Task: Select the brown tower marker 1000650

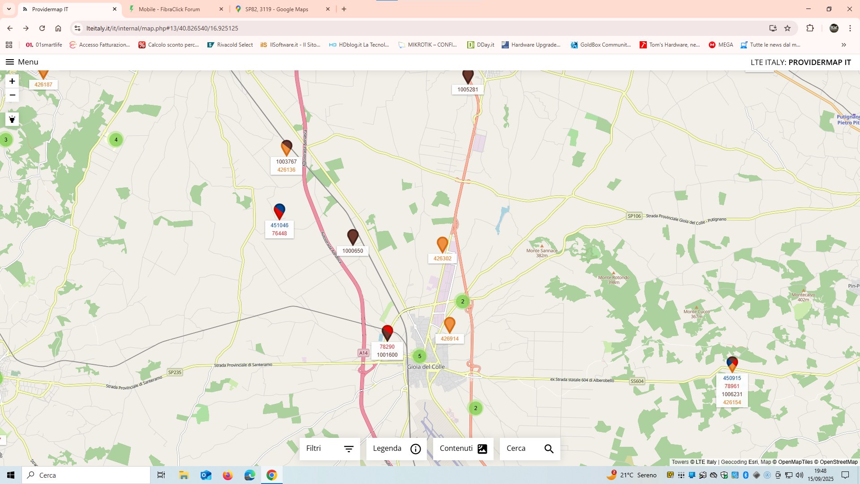Action: click(353, 237)
